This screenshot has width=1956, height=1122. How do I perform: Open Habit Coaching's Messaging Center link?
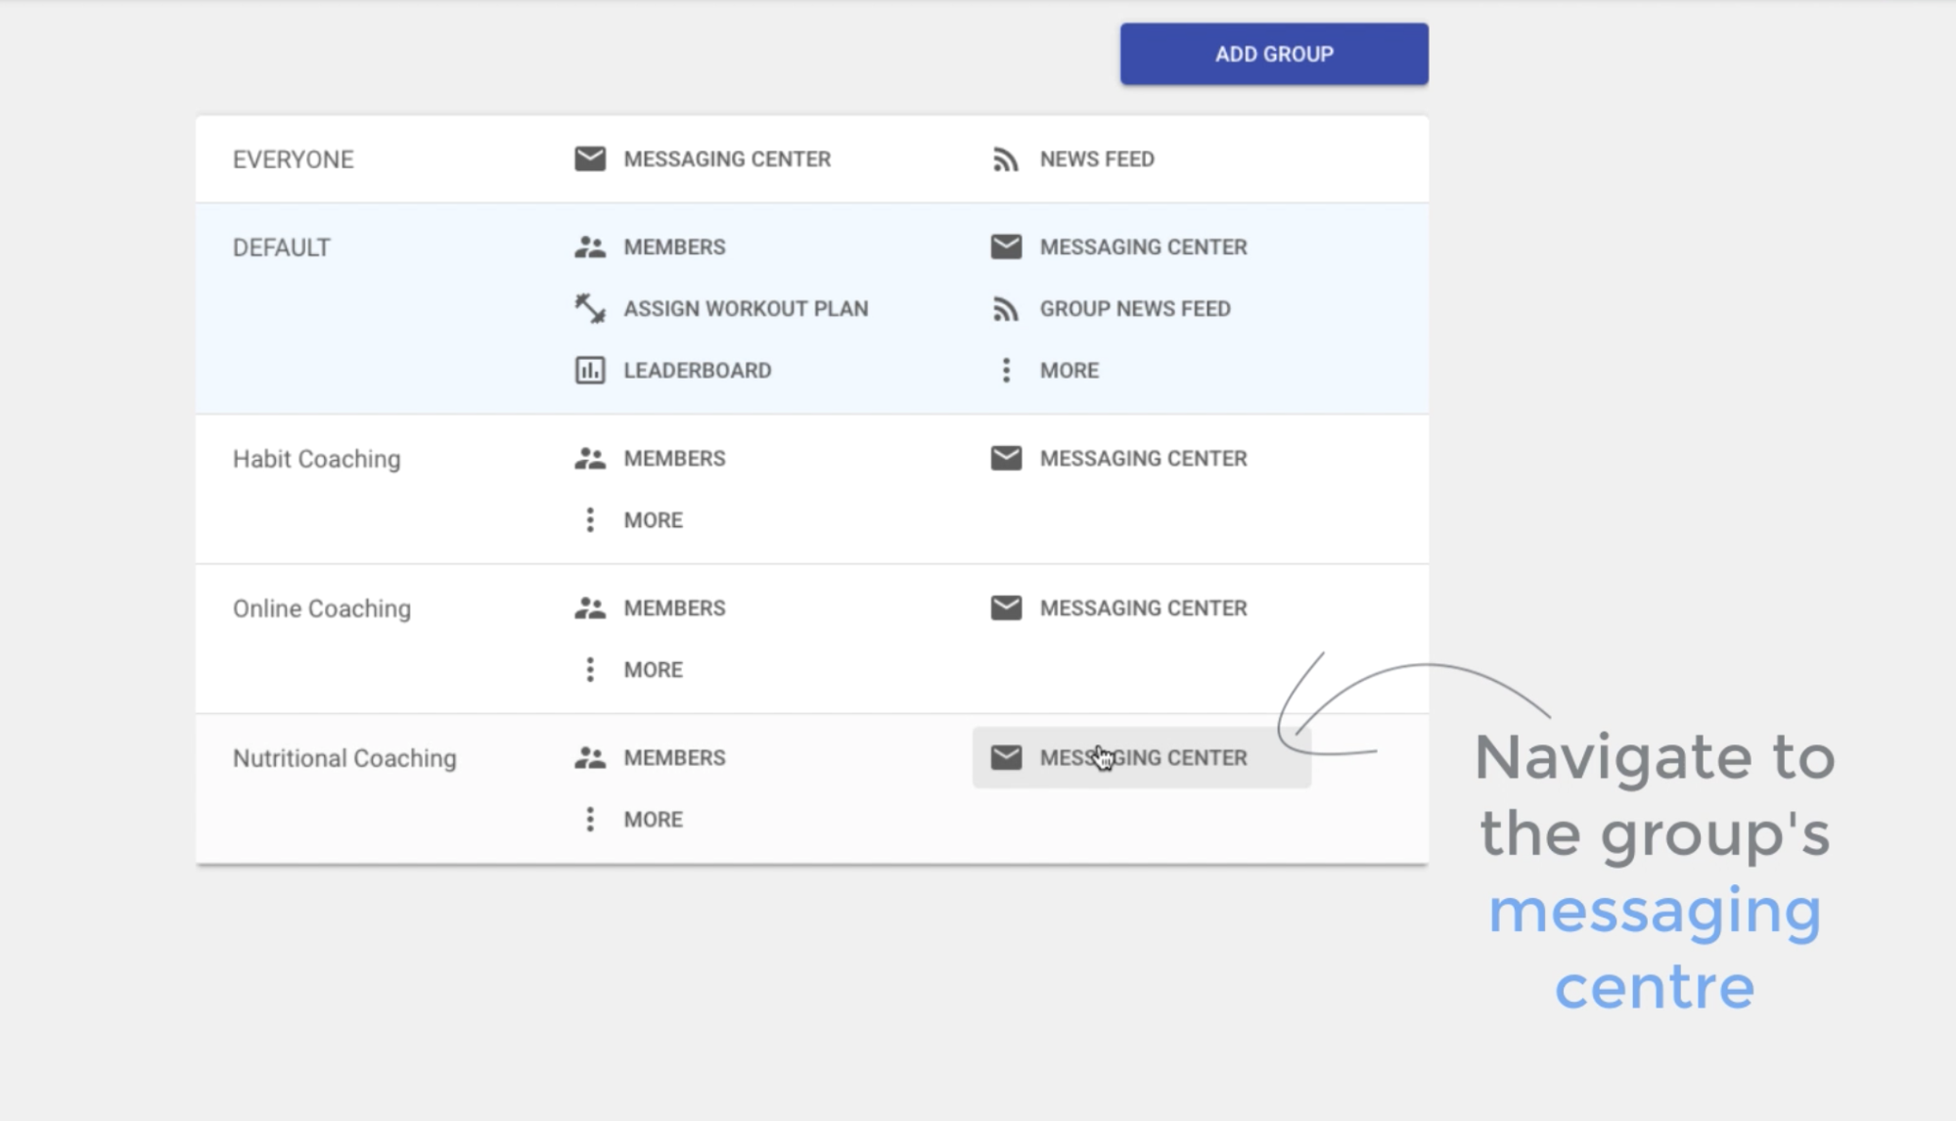(1142, 458)
